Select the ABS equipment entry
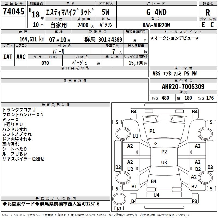 [x=156, y=74]
